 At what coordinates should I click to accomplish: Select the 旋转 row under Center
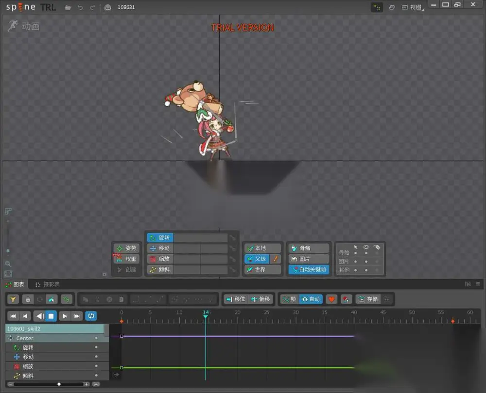point(57,347)
